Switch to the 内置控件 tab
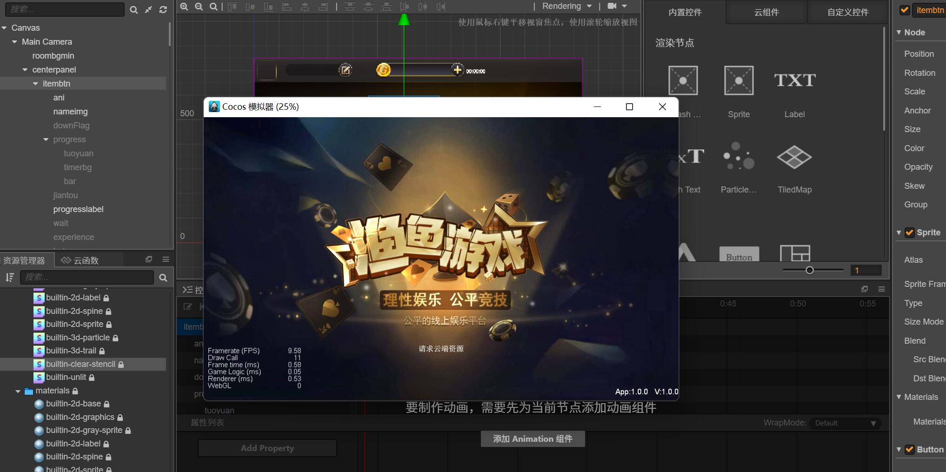 pos(685,12)
